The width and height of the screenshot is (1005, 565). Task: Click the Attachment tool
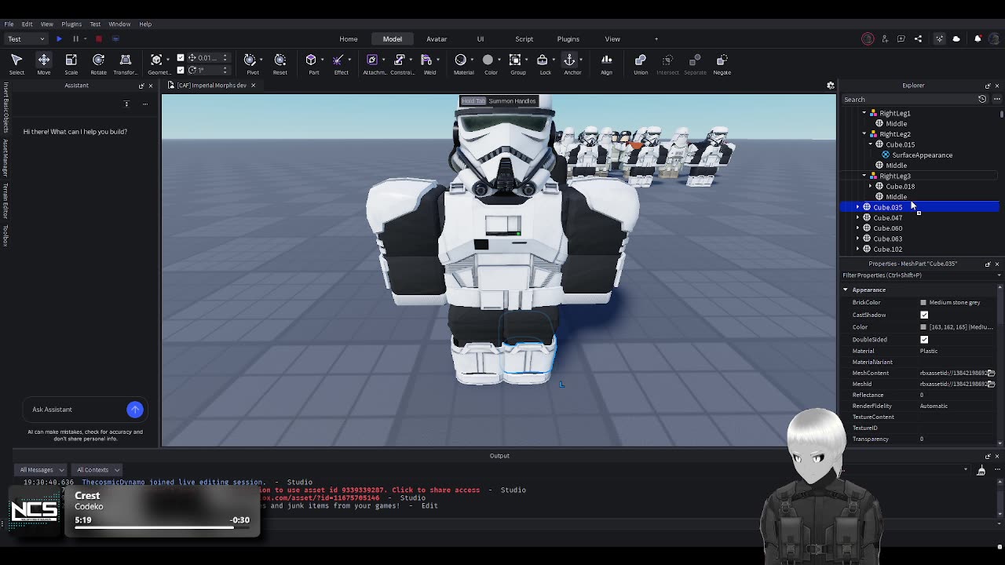click(x=375, y=64)
